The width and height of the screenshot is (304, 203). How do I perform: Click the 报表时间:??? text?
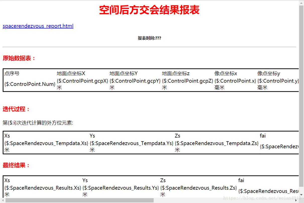click(149, 38)
